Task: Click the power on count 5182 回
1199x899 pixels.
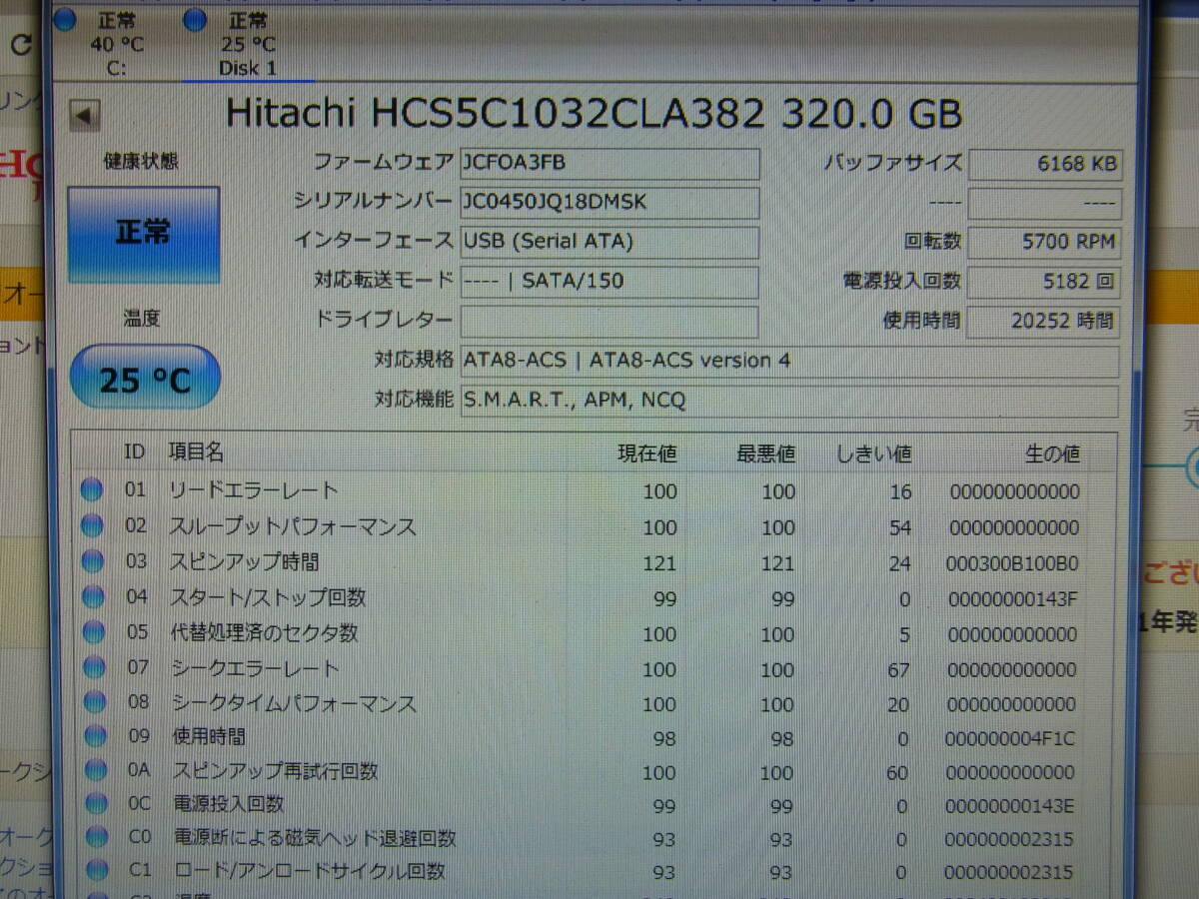Action: [x=1045, y=282]
